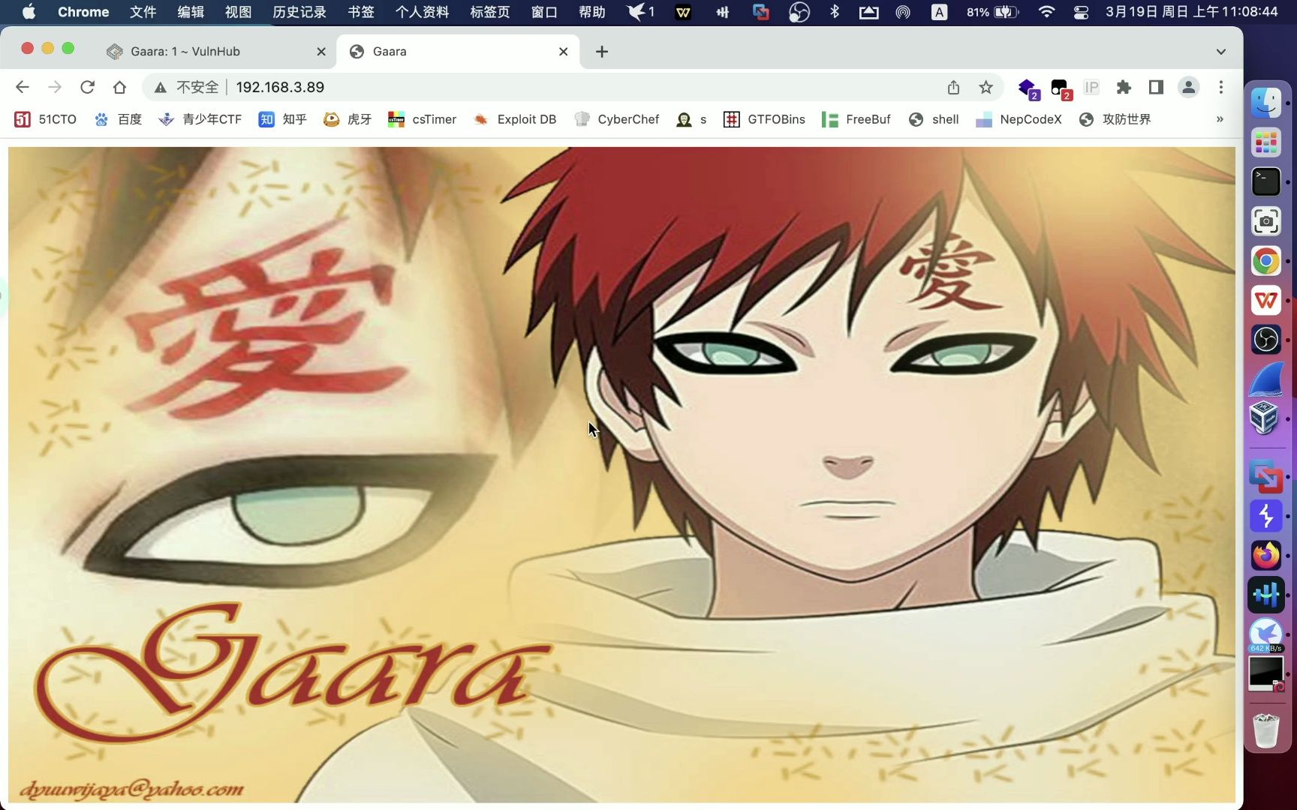The width and height of the screenshot is (1297, 810).
Task: Show more bookmarks with the overflow chevron
Action: coord(1220,119)
